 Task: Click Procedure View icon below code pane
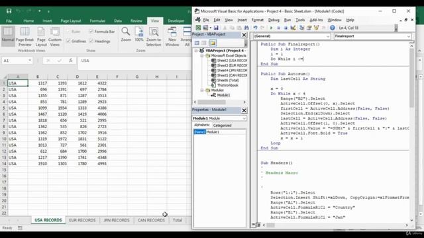(254, 225)
